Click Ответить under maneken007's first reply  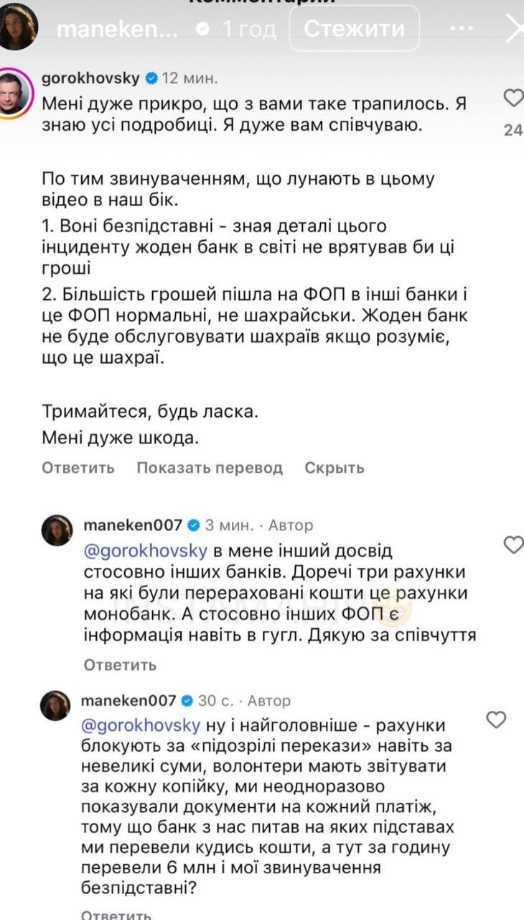pos(120,665)
